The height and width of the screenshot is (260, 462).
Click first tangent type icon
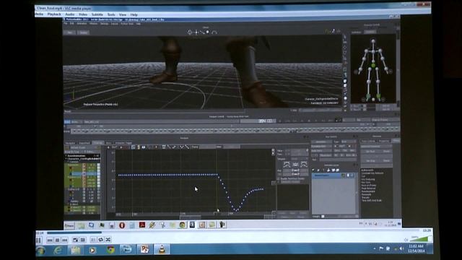coord(287,165)
